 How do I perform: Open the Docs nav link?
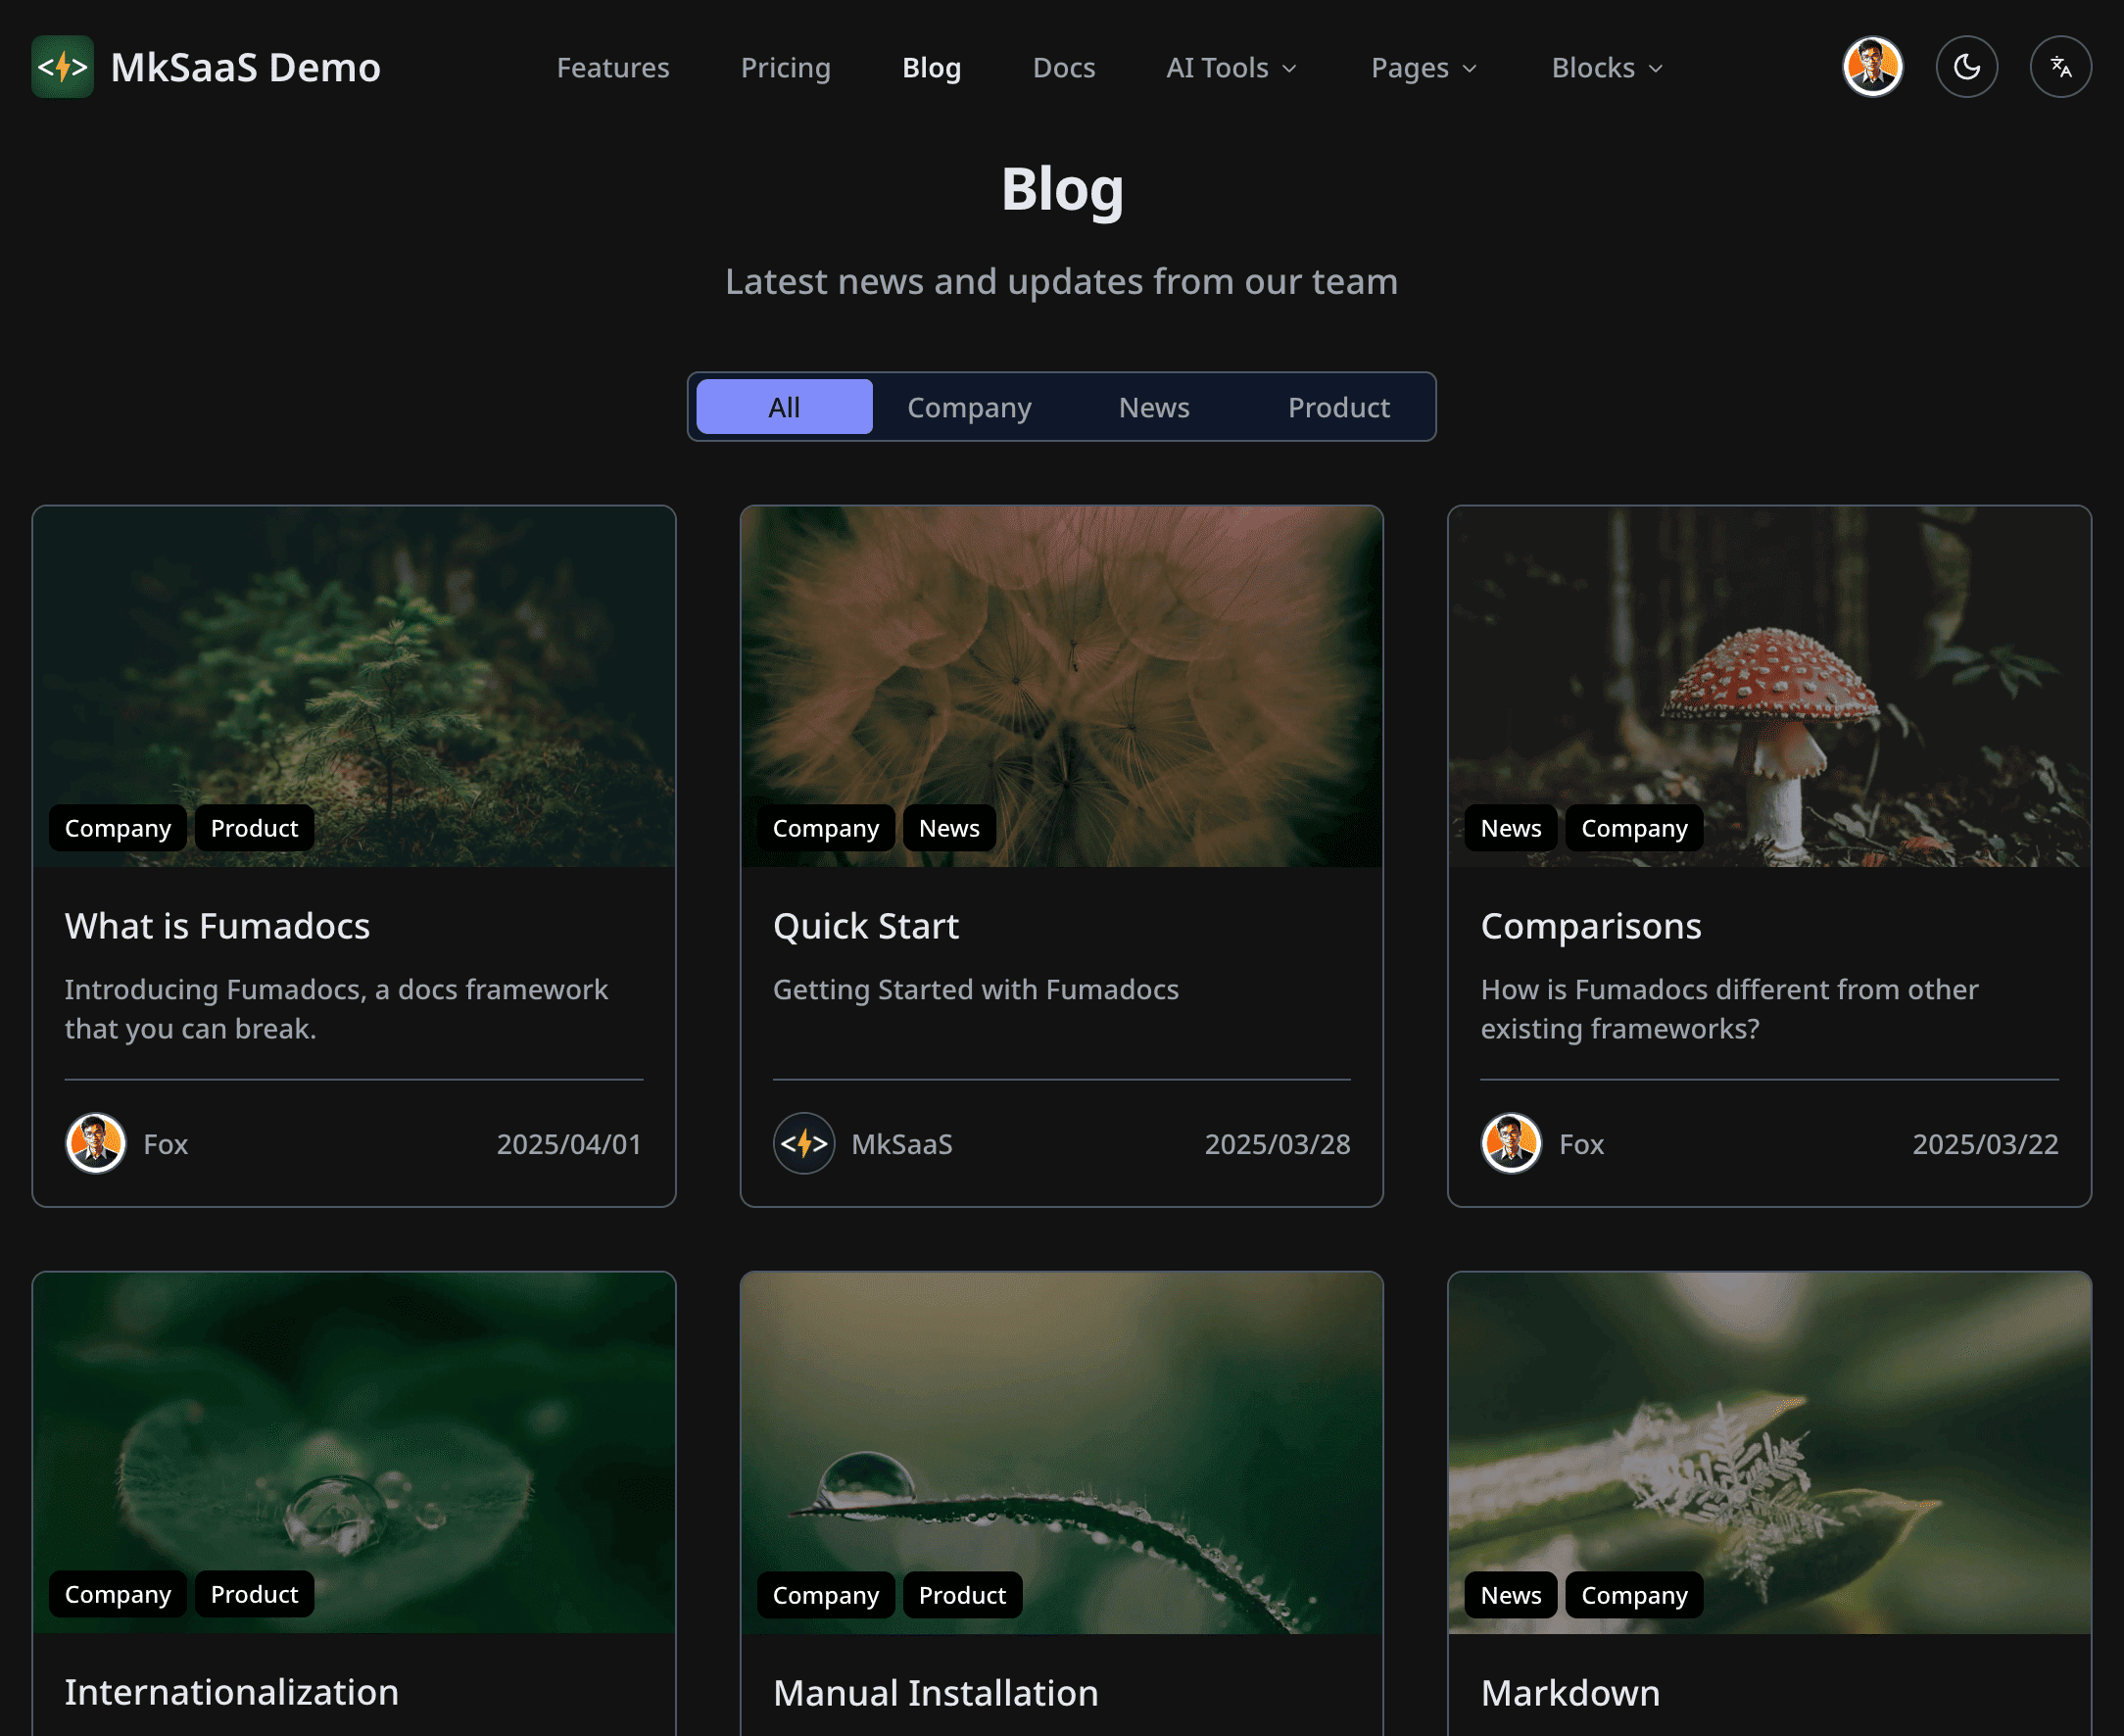pos(1063,68)
